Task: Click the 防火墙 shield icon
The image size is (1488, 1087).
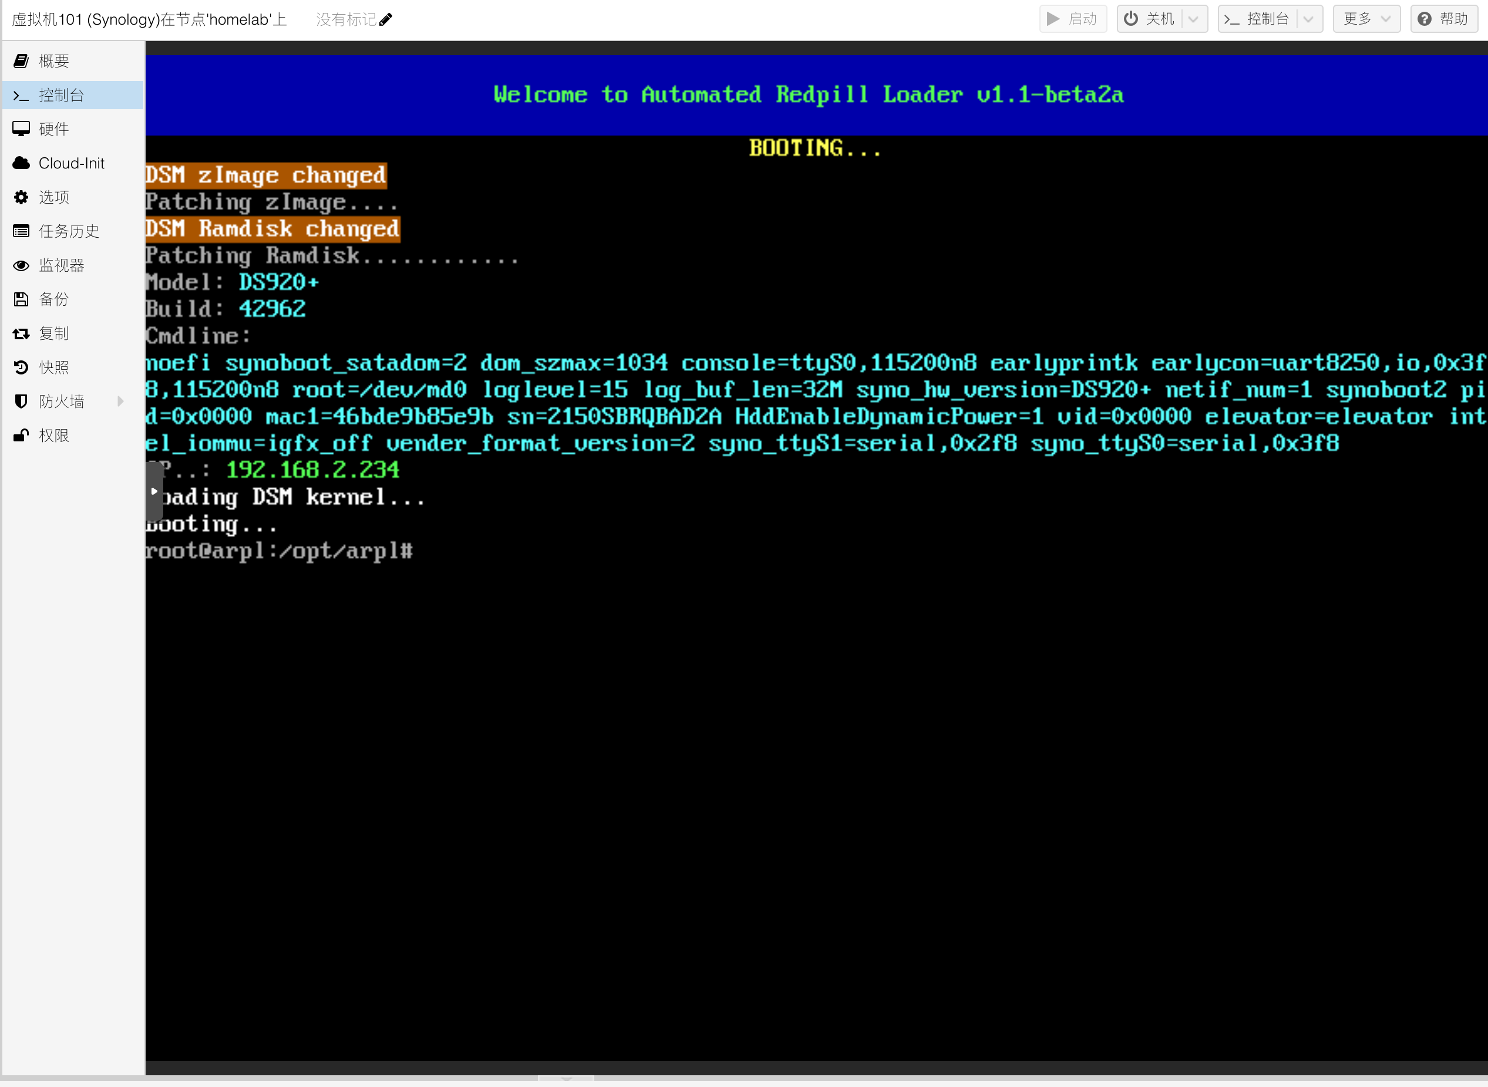Action: pos(21,402)
